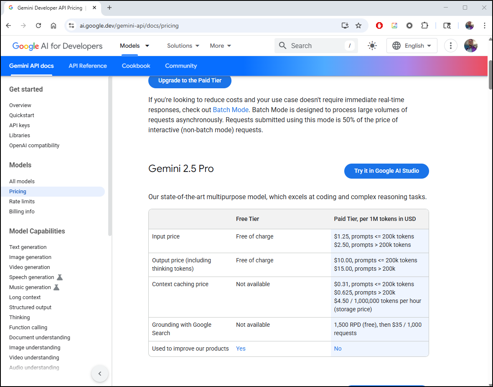Close the Gemini Developer API Pricing tab
This screenshot has height=387, width=493.
point(94,8)
